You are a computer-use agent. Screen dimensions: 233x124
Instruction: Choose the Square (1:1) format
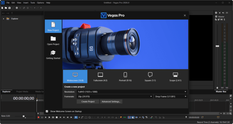coord(150,77)
